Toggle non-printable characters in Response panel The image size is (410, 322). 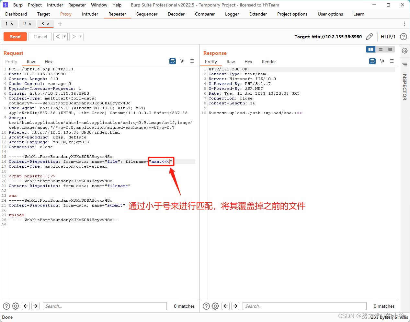point(382,61)
